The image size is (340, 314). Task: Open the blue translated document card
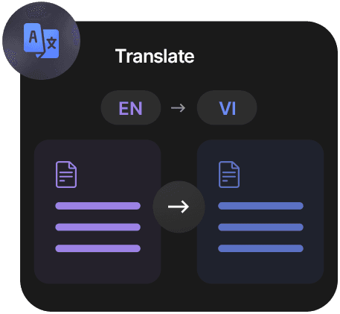pos(260,212)
